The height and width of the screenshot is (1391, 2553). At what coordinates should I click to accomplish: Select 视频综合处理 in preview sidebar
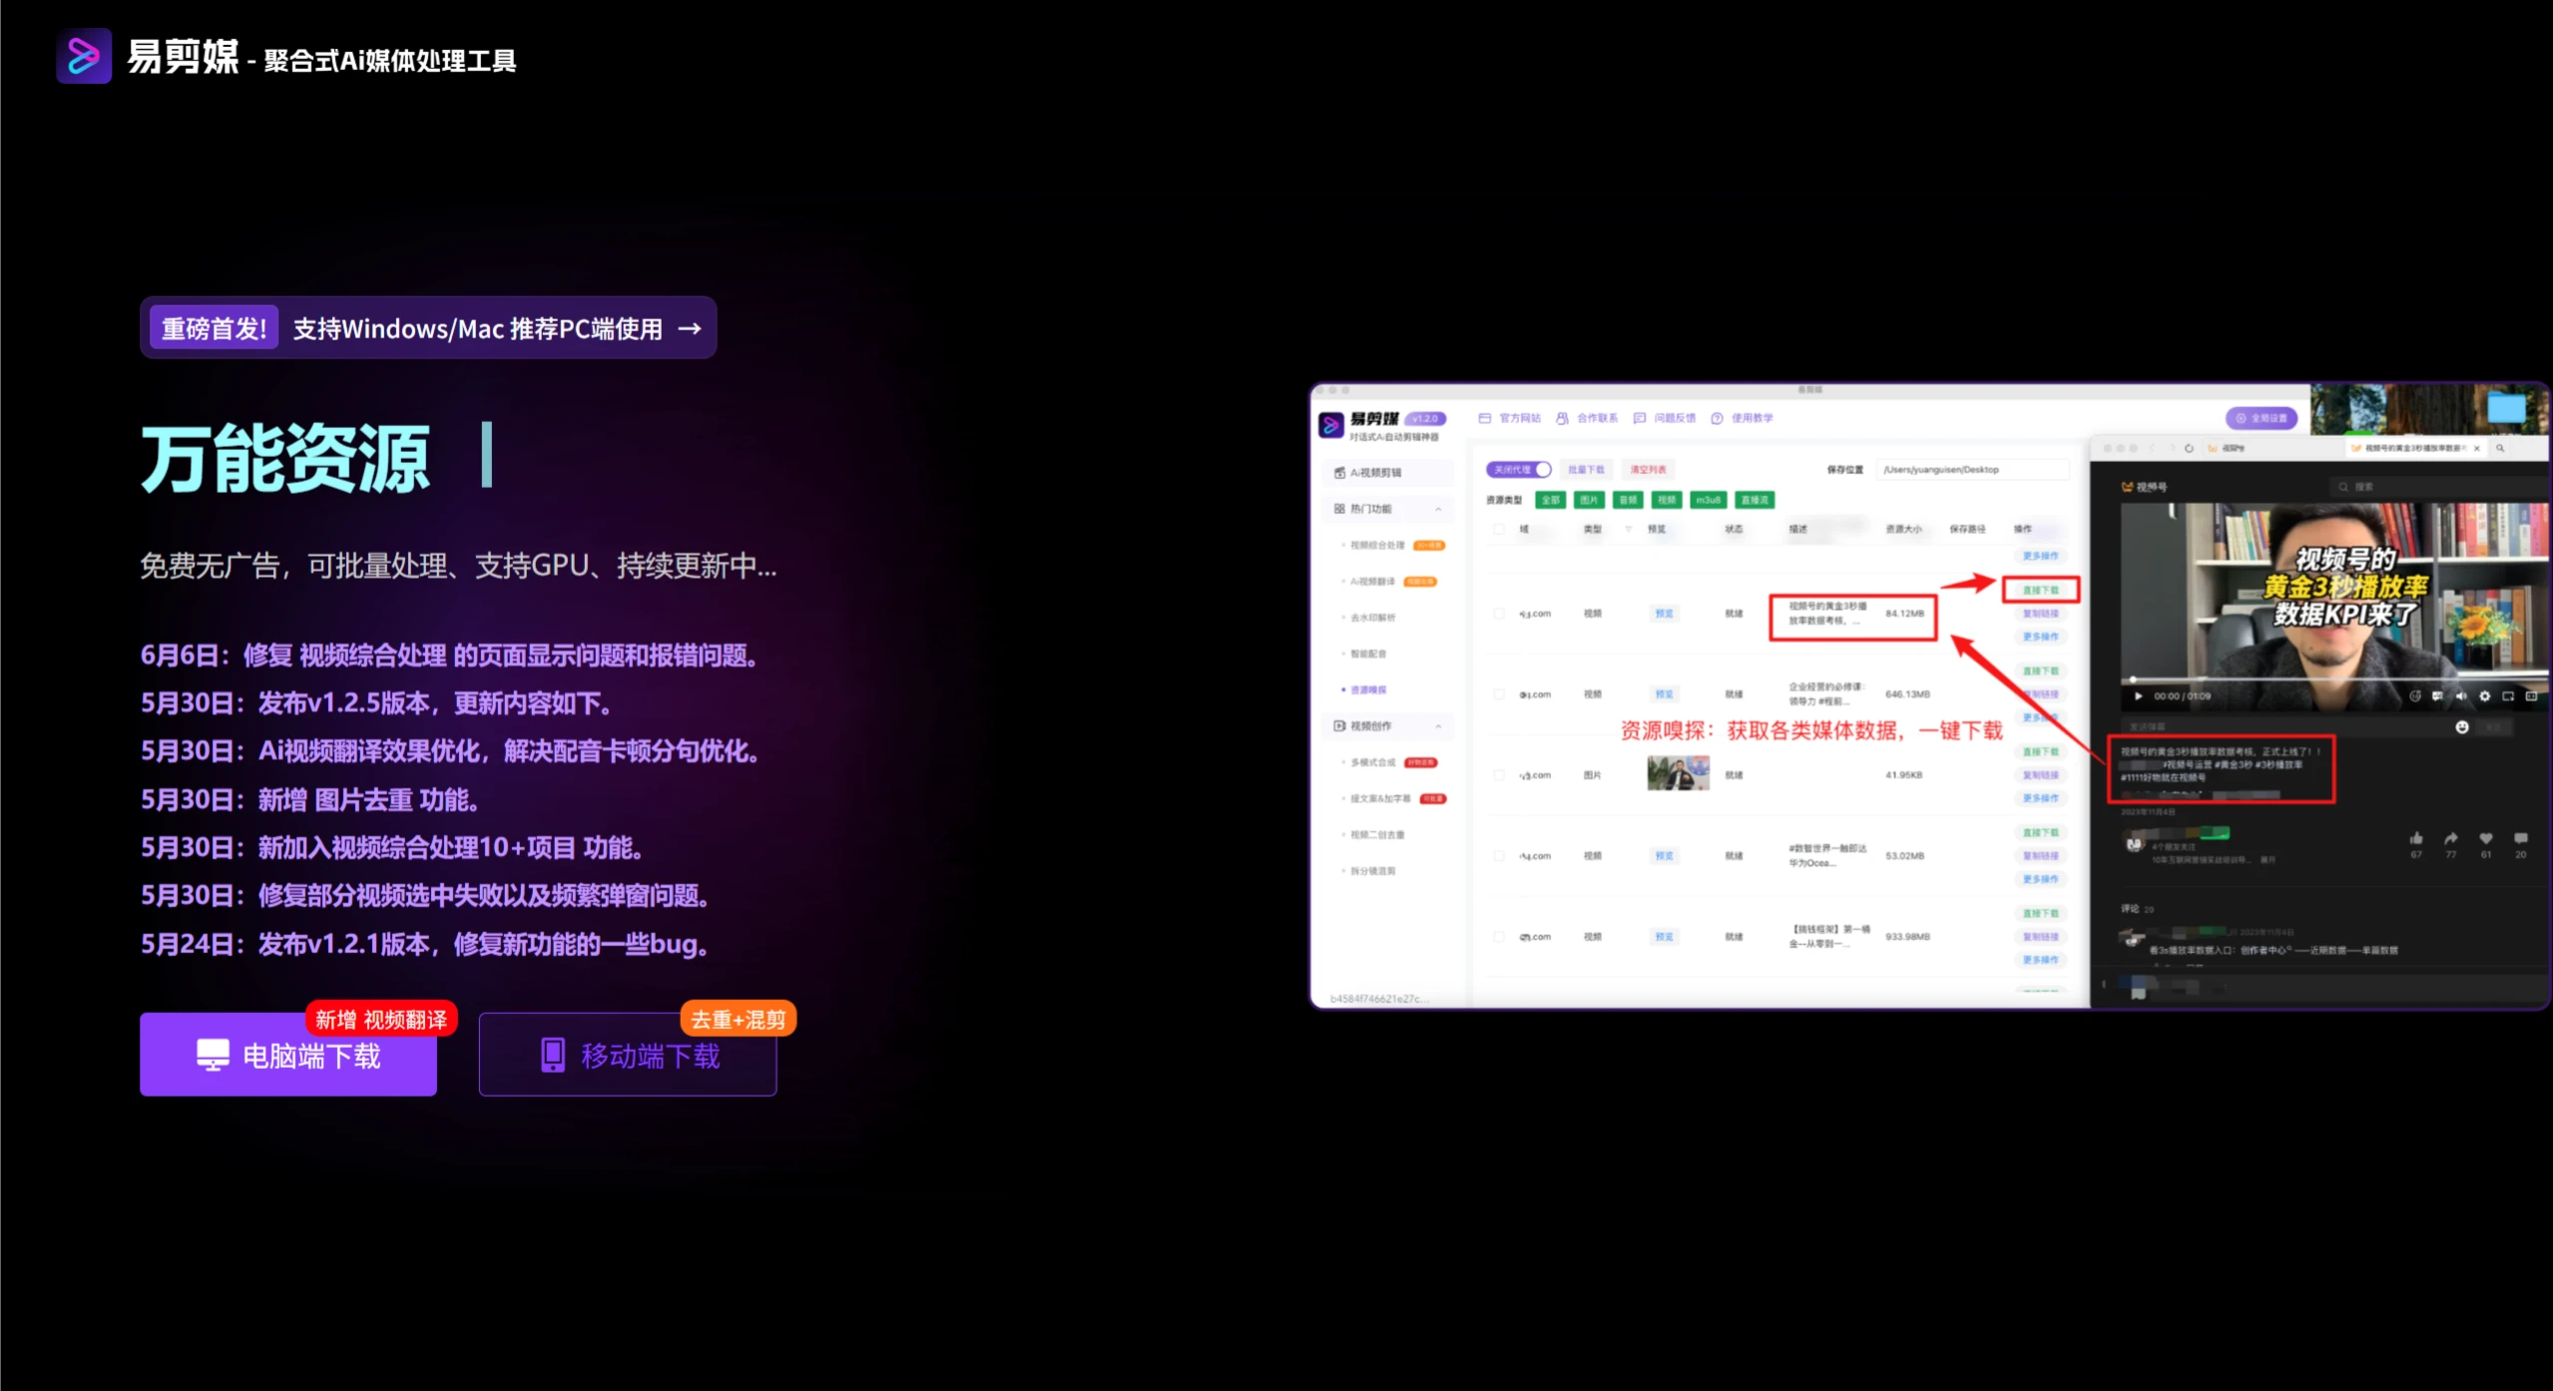(x=1377, y=546)
